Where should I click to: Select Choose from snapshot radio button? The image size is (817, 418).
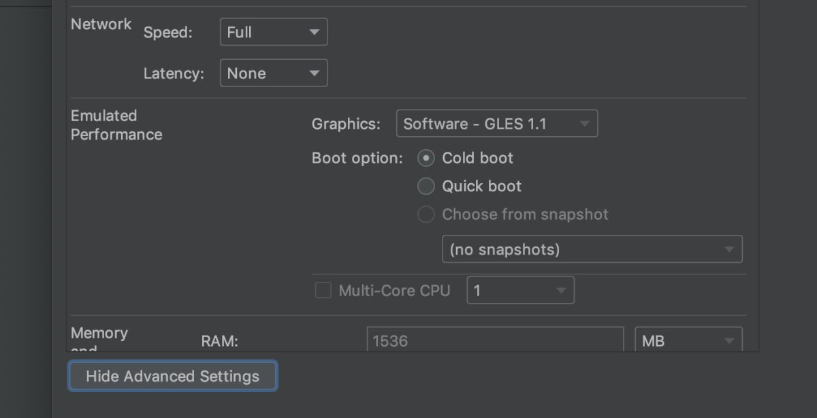coord(426,215)
